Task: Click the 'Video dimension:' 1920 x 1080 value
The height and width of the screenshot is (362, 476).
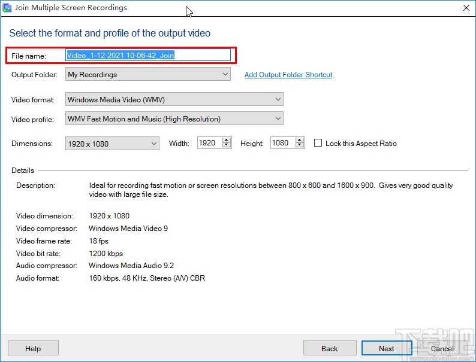Action: click(x=109, y=215)
